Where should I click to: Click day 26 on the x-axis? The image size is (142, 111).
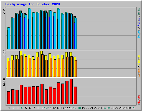112,108
